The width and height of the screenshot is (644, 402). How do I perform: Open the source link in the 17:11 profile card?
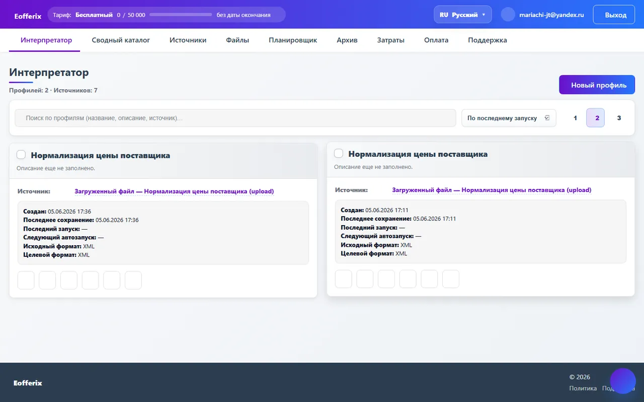(x=492, y=190)
